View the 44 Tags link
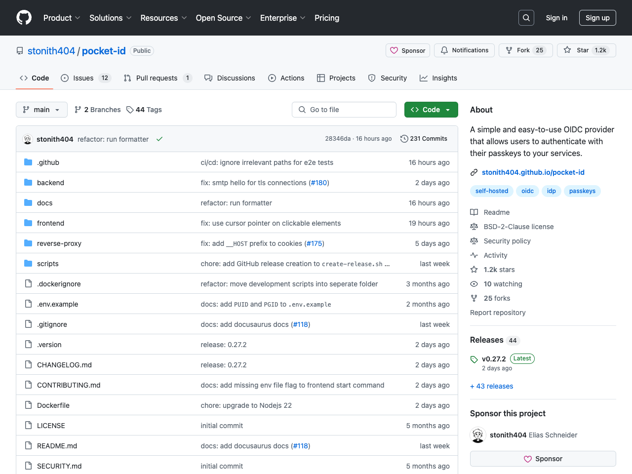Image resolution: width=632 pixels, height=474 pixels. pos(144,110)
